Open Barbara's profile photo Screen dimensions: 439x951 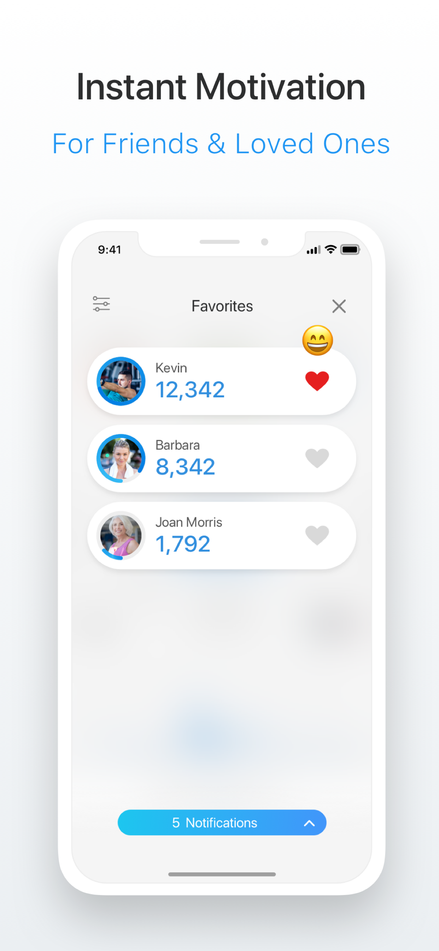121,458
